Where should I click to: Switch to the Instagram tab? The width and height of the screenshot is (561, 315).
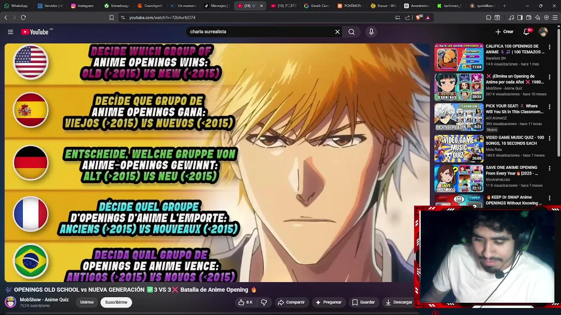83,6
